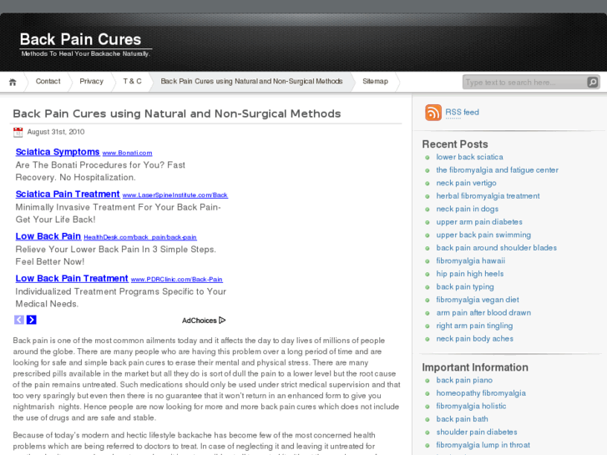This screenshot has width=607, height=455.
Task: Open the herbal fibromyalgia treatment post
Action: pos(488,196)
